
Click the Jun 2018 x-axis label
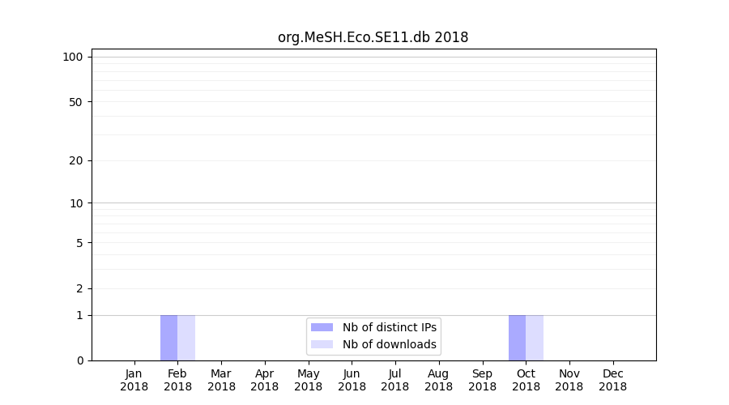(352, 380)
